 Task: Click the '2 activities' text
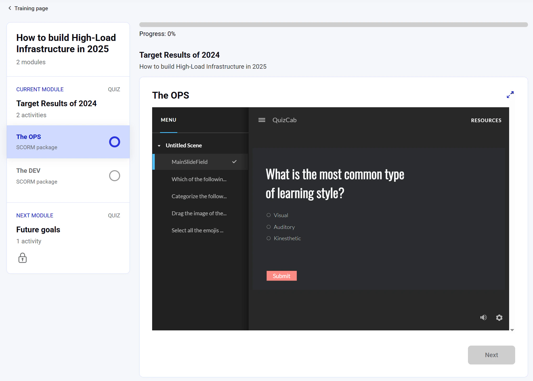pyautogui.click(x=31, y=115)
